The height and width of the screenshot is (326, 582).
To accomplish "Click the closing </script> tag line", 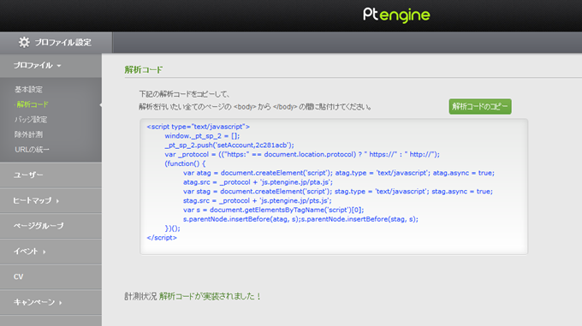I will pyautogui.click(x=162, y=238).
